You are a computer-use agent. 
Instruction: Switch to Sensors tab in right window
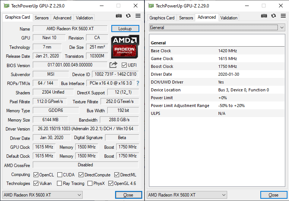[x=186, y=18]
